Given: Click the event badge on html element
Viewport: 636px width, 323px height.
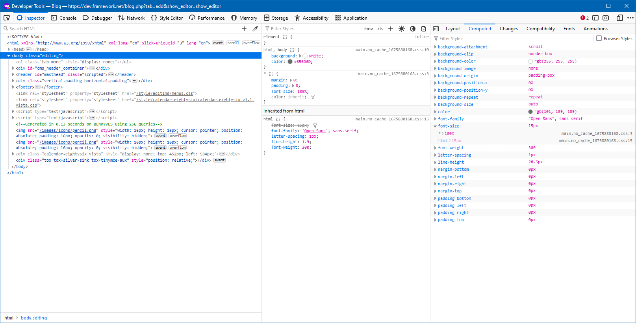Looking at the screenshot, I should (x=218, y=43).
